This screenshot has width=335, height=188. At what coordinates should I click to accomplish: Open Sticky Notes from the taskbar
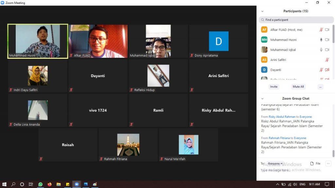(67, 184)
